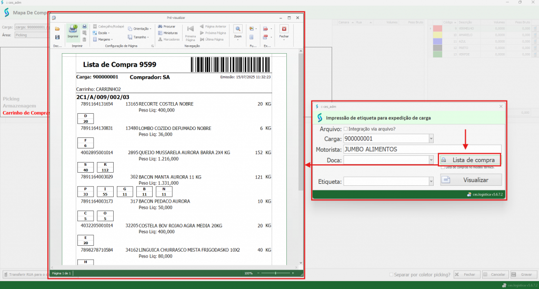The height and width of the screenshot is (289, 539).
Task: Click QUEIJO MUSSARELA AURORA BARRA 2X4 KG text
Action: [x=184, y=152]
